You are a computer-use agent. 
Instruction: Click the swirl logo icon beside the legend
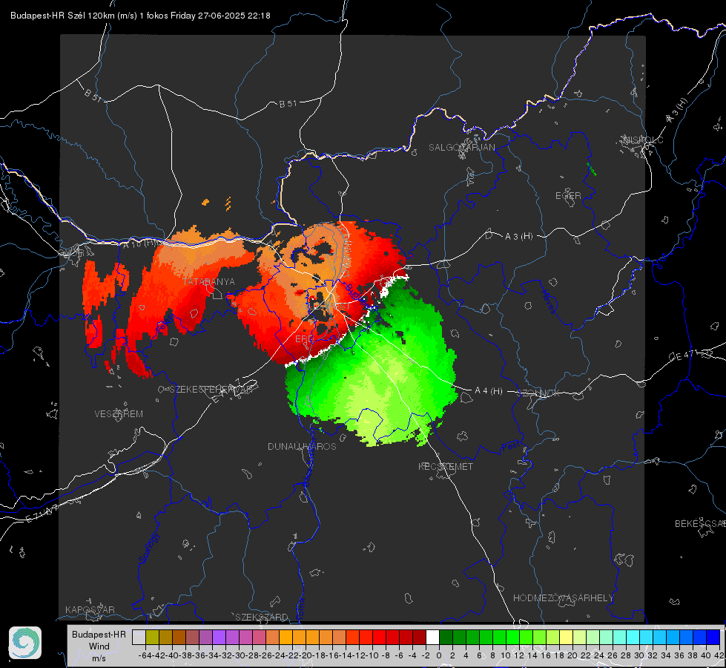(25, 643)
